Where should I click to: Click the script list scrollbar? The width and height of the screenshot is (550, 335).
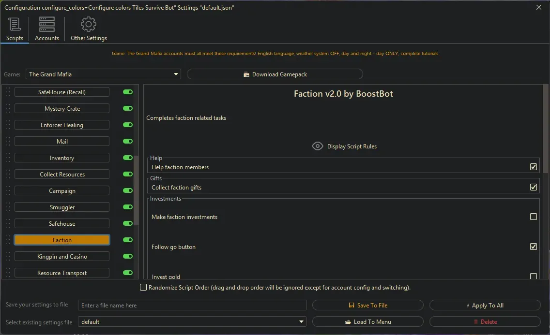(136, 191)
